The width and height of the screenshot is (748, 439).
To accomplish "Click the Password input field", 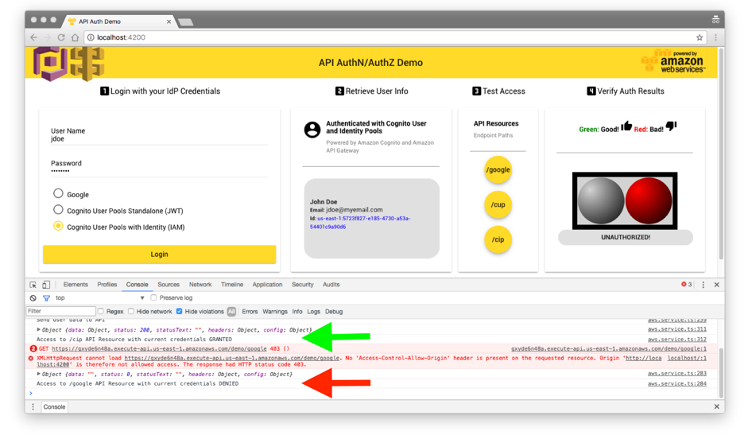I will tap(159, 171).
